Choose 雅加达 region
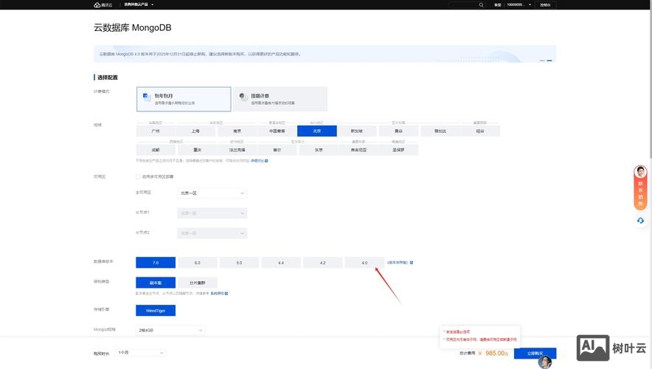Viewport: 652px width, 369px height. 440,131
